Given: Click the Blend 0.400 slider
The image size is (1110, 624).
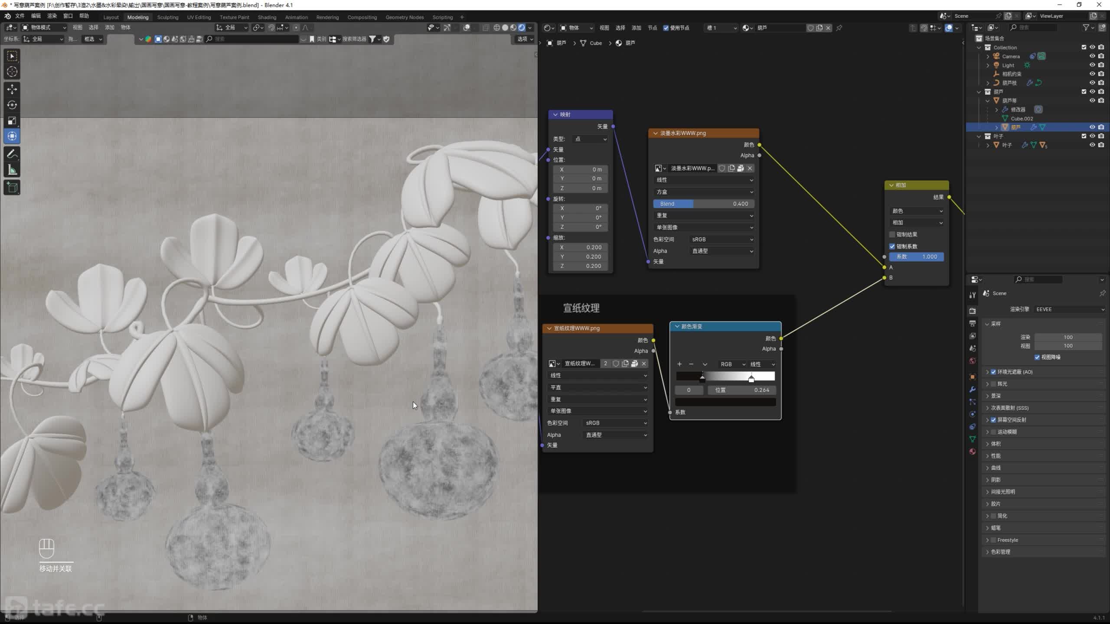Looking at the screenshot, I should [703, 204].
